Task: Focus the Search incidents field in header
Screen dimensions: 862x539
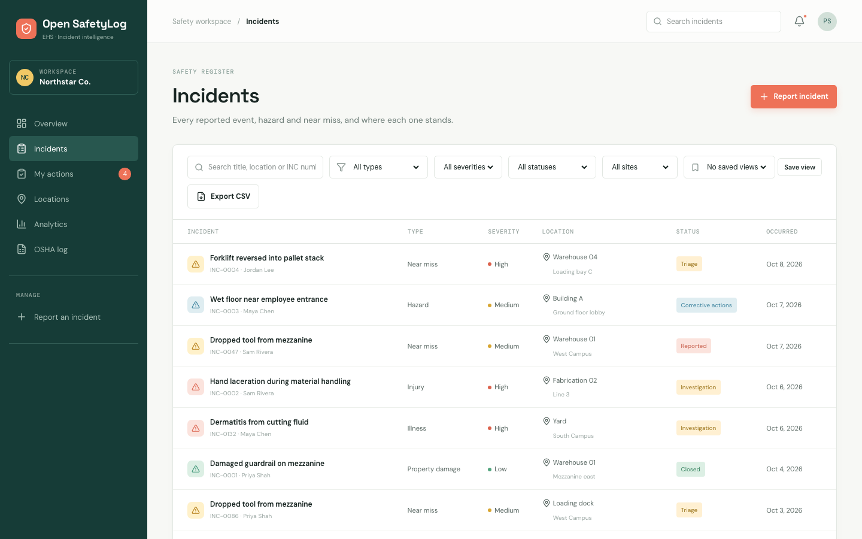Action: [x=714, y=22]
